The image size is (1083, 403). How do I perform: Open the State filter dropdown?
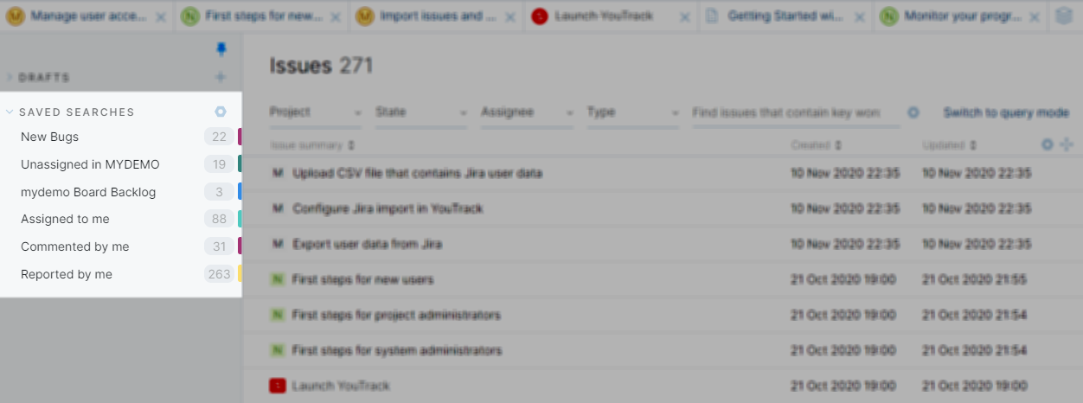tap(421, 112)
